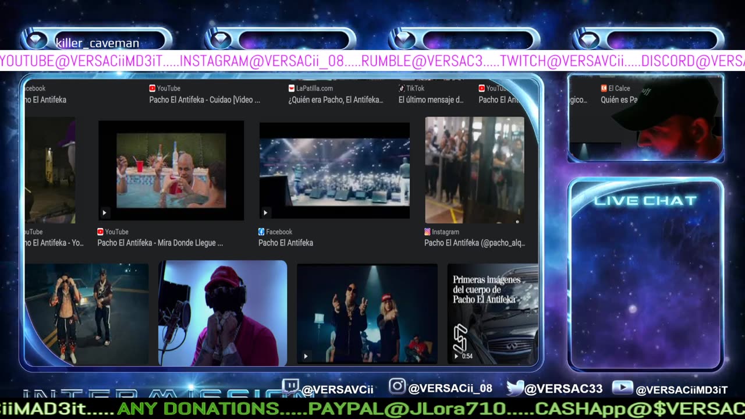Click the YouTube favicon above Mira Donde Llegue

coord(101,232)
